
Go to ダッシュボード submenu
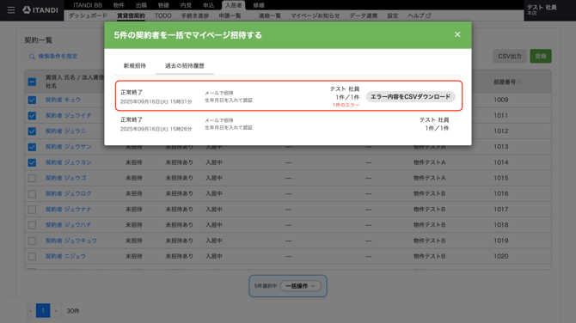[x=88, y=15]
